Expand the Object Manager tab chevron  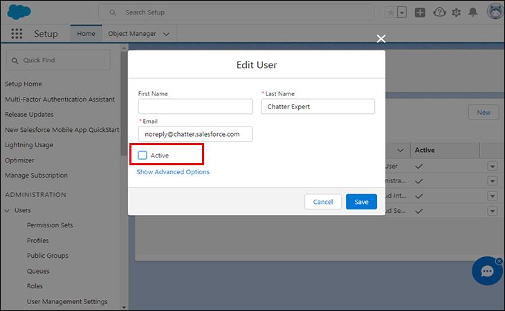(x=165, y=34)
